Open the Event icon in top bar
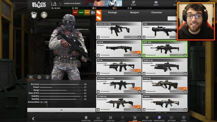Screen dimensions: 217x122 coord(133,3)
